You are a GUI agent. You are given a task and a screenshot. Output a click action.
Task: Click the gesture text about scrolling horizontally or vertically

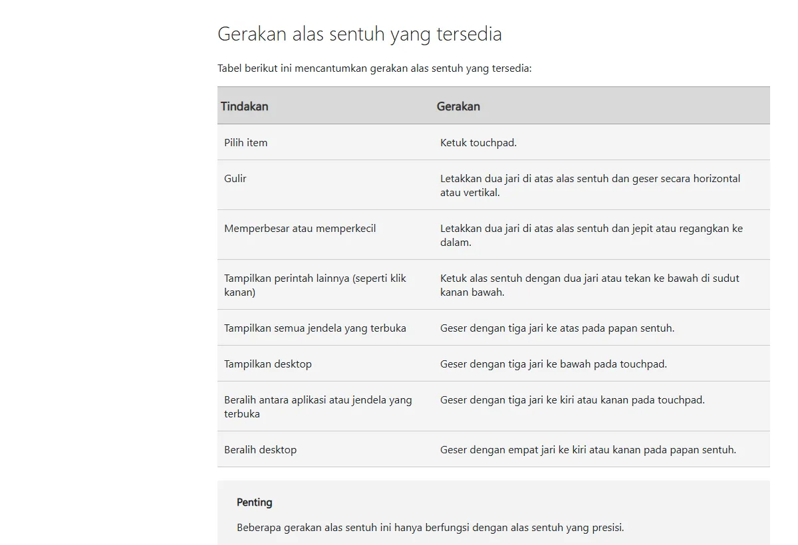point(590,185)
